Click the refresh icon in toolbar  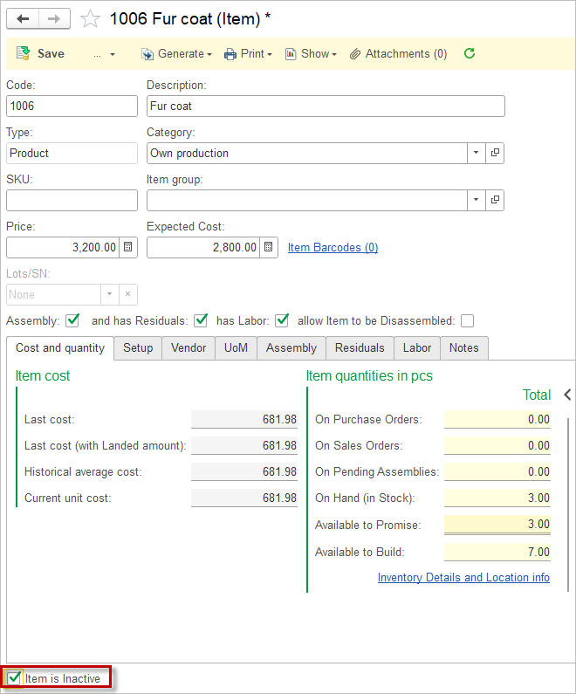(470, 53)
